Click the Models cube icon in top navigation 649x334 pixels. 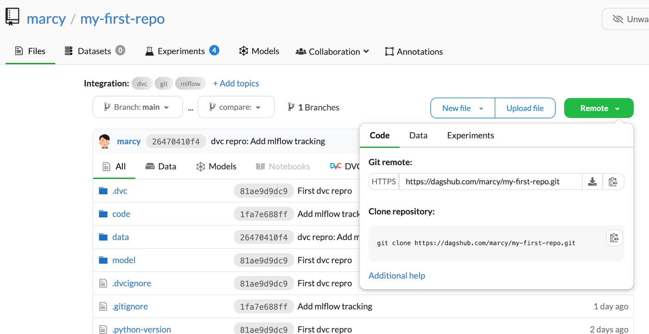[x=243, y=51]
